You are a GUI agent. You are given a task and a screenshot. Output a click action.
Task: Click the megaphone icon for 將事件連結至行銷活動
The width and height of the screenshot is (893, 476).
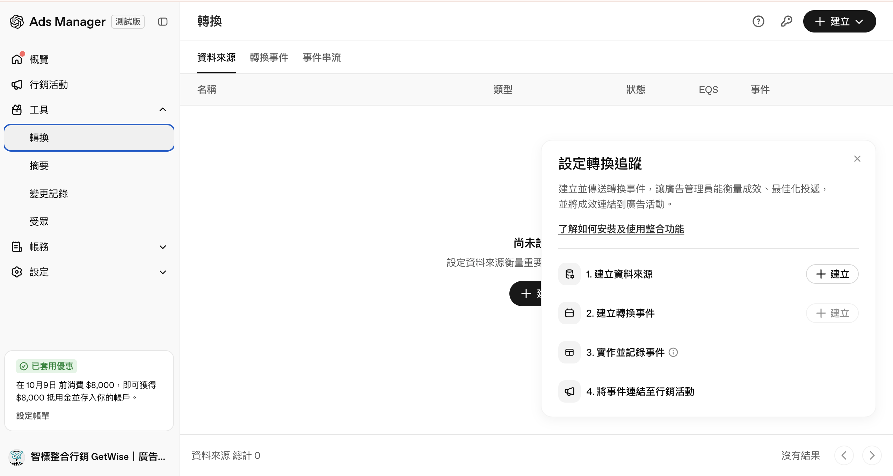click(569, 391)
